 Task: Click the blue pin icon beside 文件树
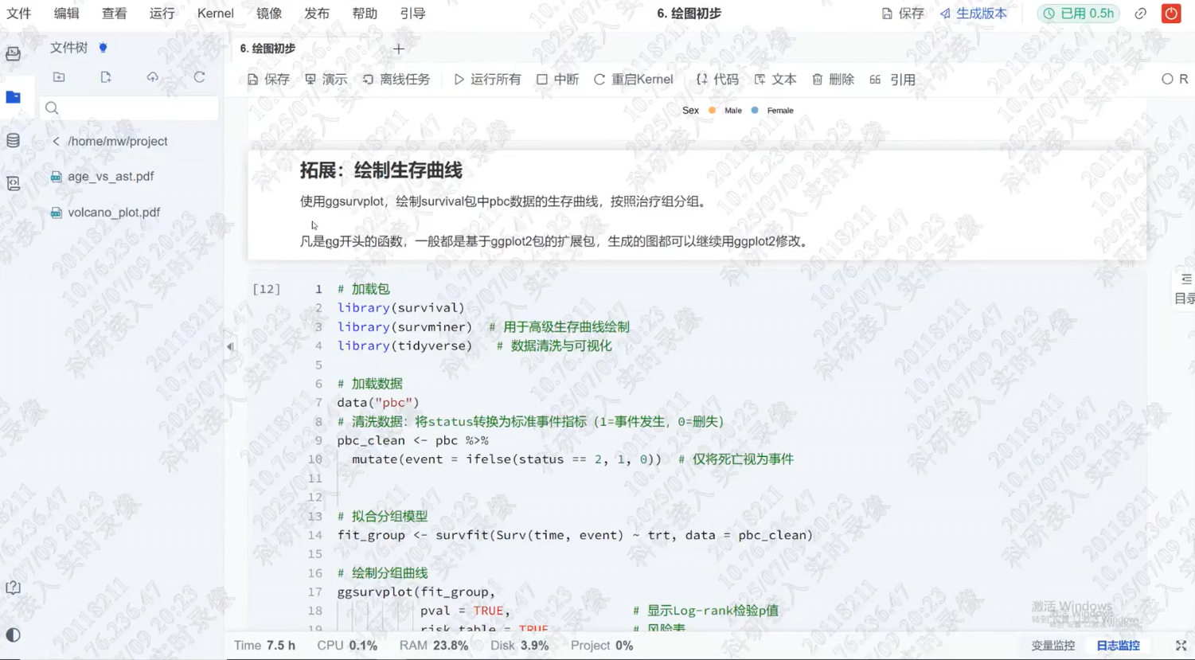(103, 48)
